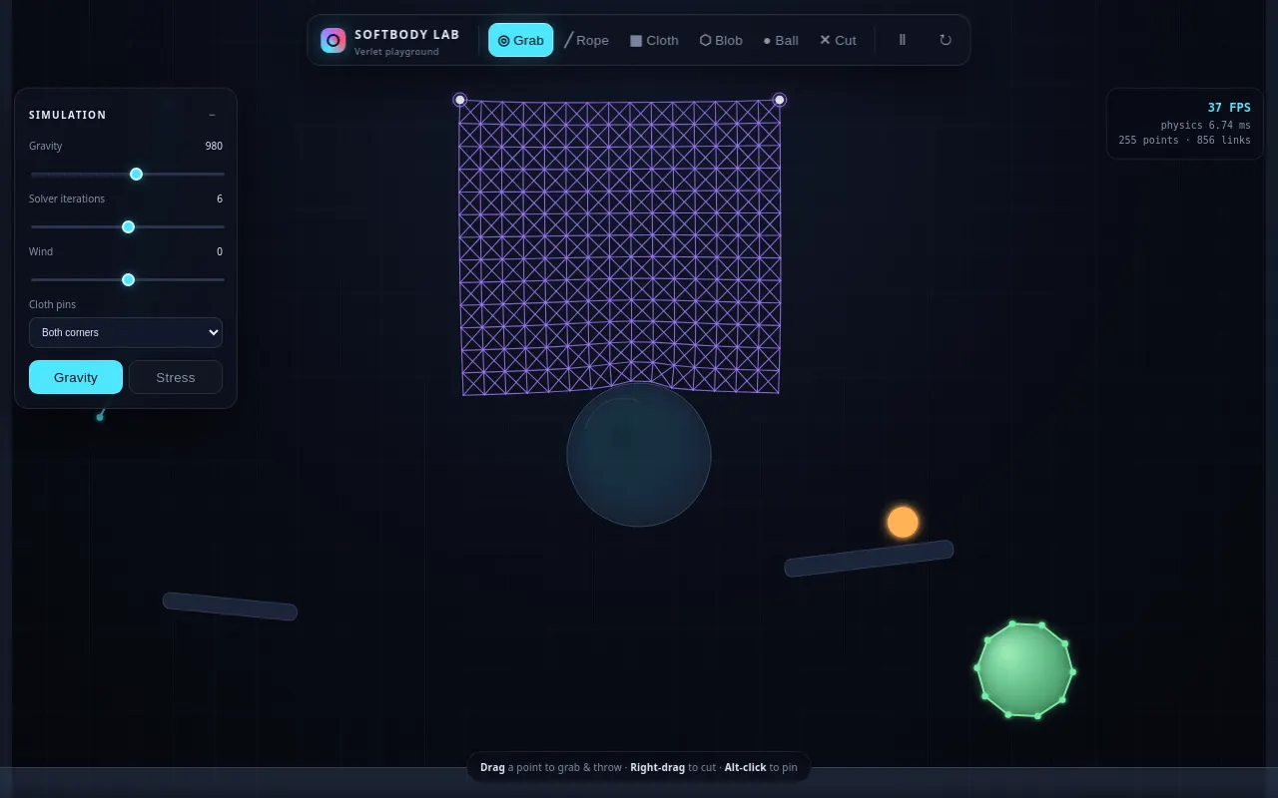Click the 'Verlet playground' subtitle
The height and width of the screenshot is (798, 1278).
point(396,52)
